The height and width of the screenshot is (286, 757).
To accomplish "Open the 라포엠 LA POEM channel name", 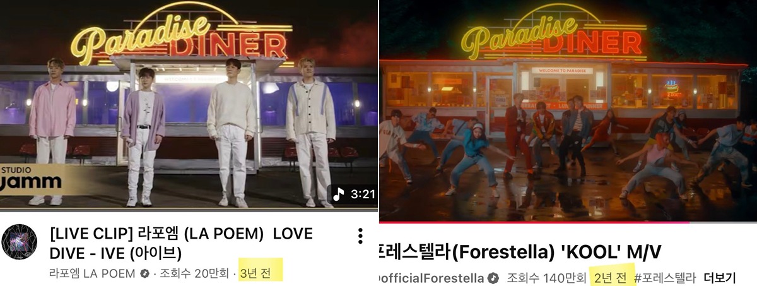I will tap(92, 273).
